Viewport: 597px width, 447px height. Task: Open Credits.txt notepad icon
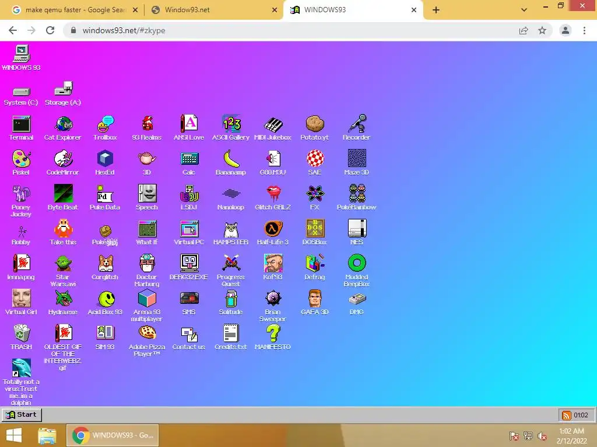(231, 337)
